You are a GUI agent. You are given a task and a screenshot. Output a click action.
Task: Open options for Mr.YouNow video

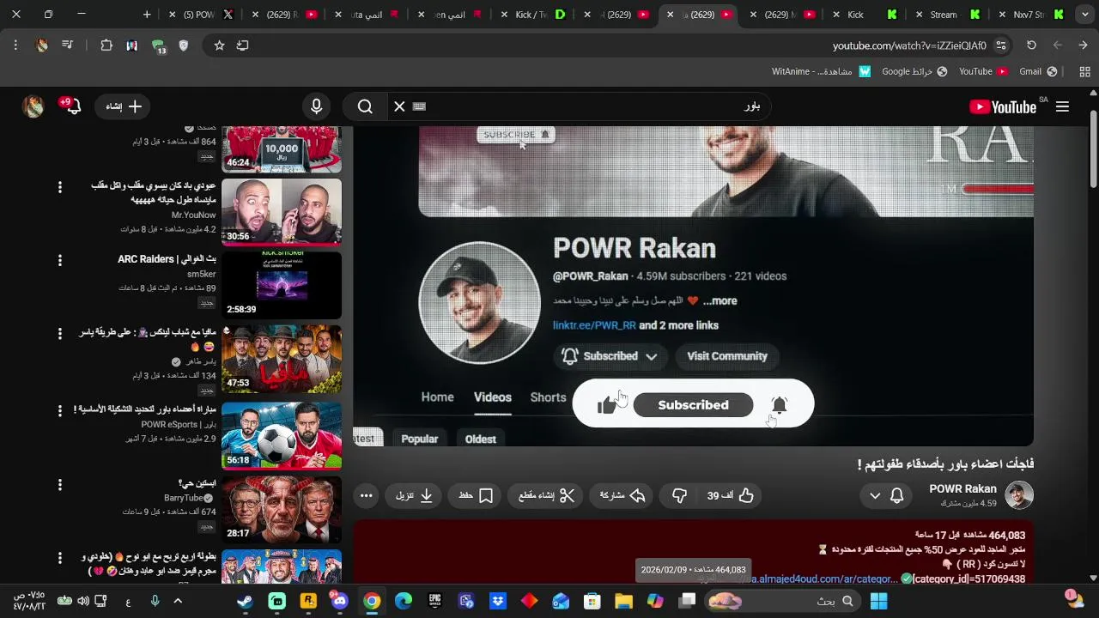click(59, 187)
